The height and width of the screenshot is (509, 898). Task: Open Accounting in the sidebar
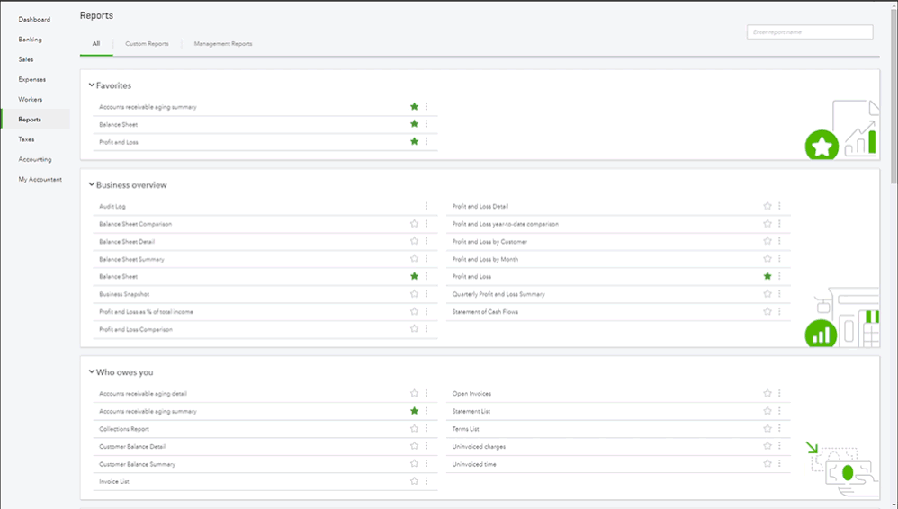[35, 159]
